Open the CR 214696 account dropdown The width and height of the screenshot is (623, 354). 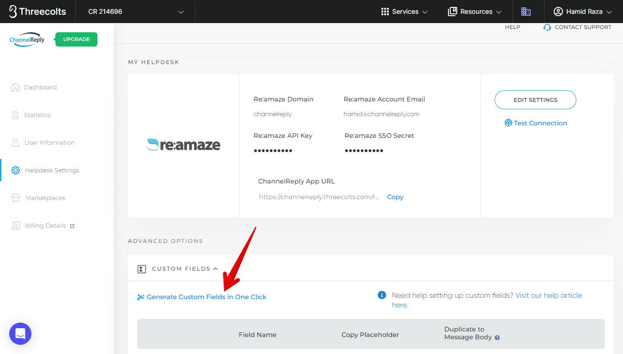click(x=135, y=12)
